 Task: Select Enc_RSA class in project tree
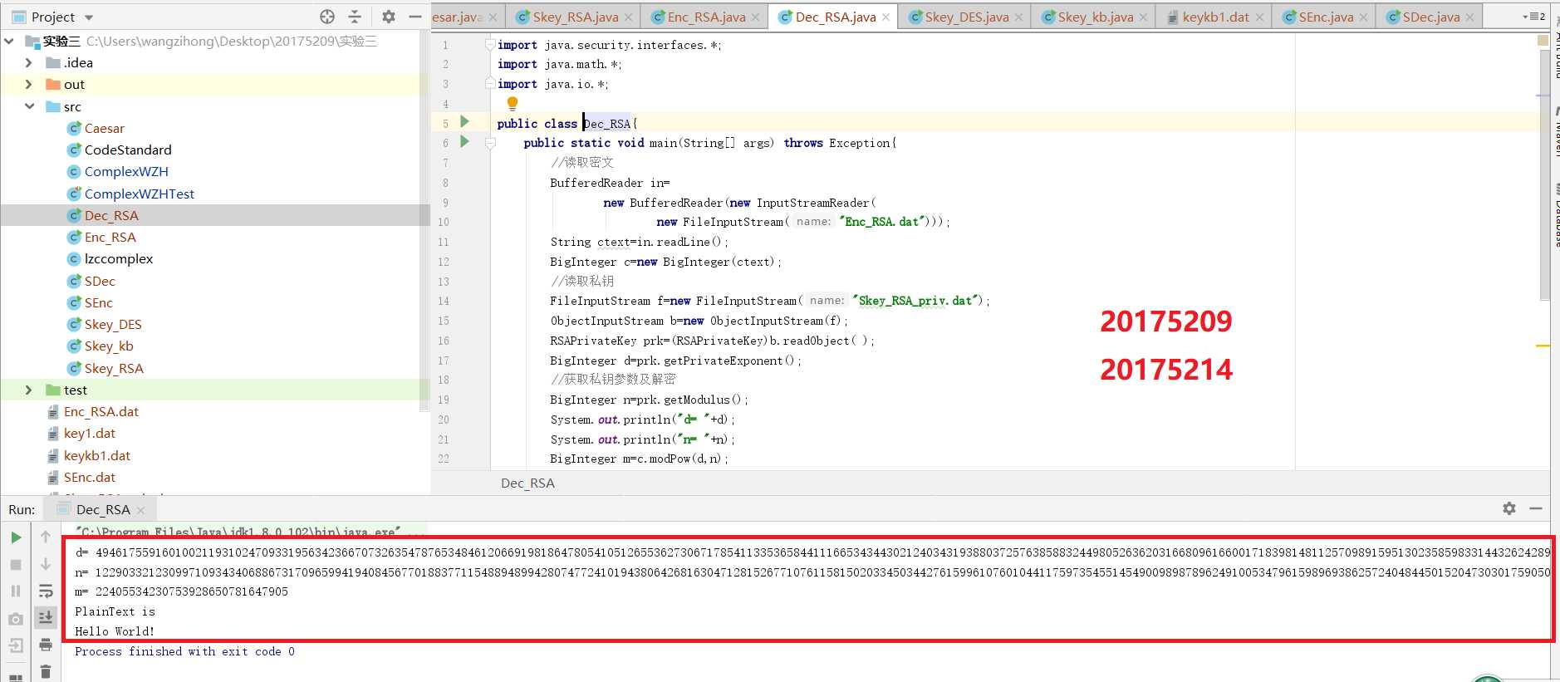click(x=110, y=237)
